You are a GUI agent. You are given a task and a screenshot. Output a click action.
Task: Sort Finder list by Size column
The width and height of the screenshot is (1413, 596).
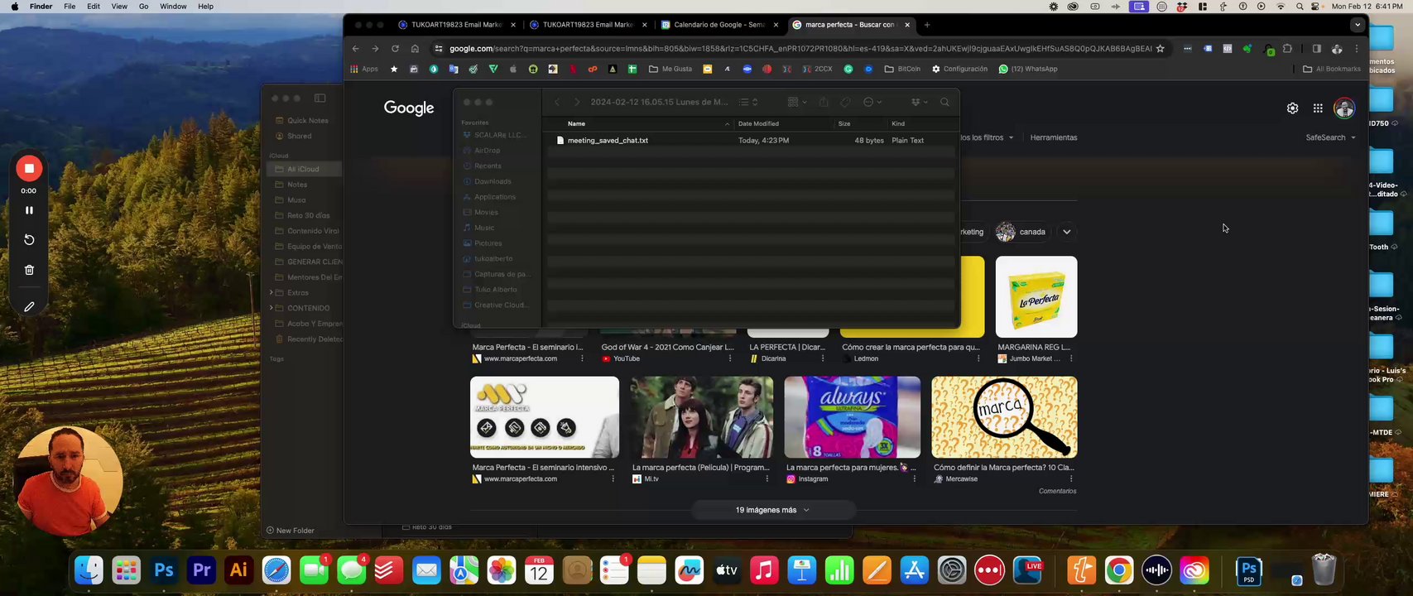tap(844, 123)
